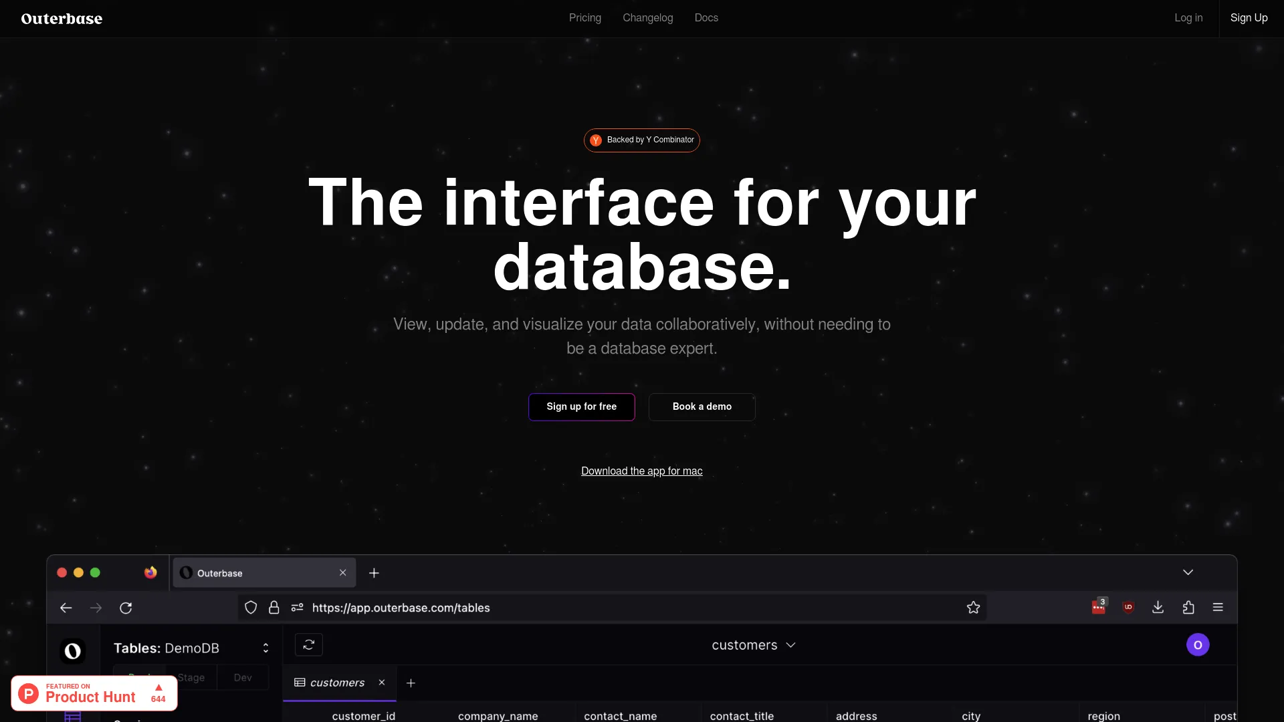Click the bookmark star in address bar
Viewport: 1284px width, 722px height.
tap(973, 608)
